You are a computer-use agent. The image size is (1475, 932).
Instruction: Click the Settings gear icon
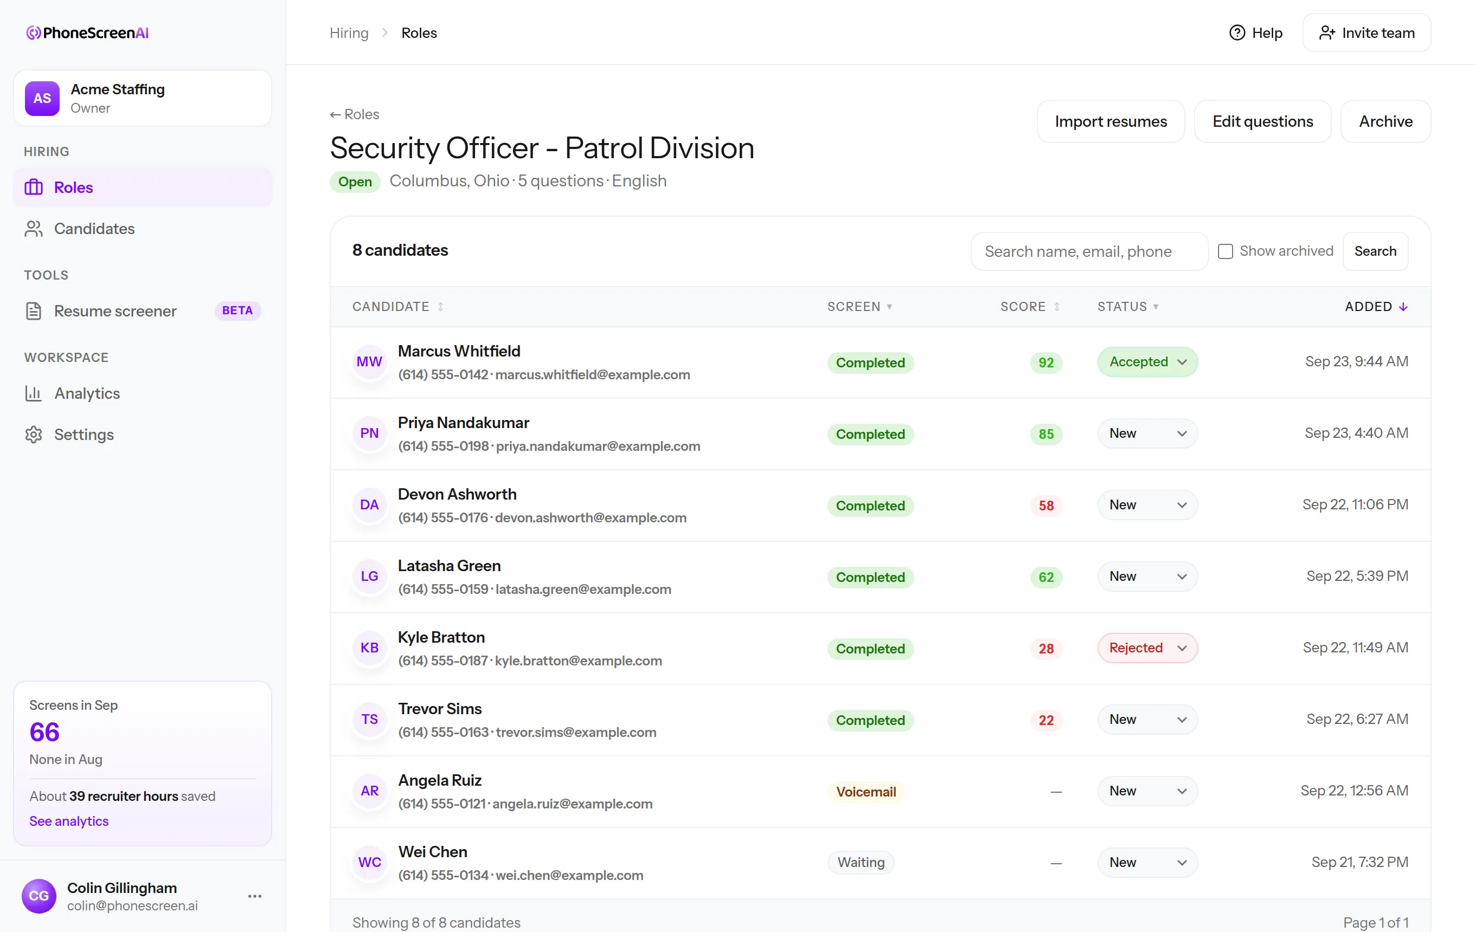tap(34, 435)
